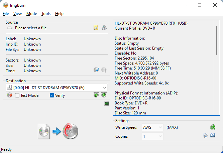Screen dimensions: 223x153
Task: Click the Please select a file text
Action: pyautogui.click(x=32, y=28)
